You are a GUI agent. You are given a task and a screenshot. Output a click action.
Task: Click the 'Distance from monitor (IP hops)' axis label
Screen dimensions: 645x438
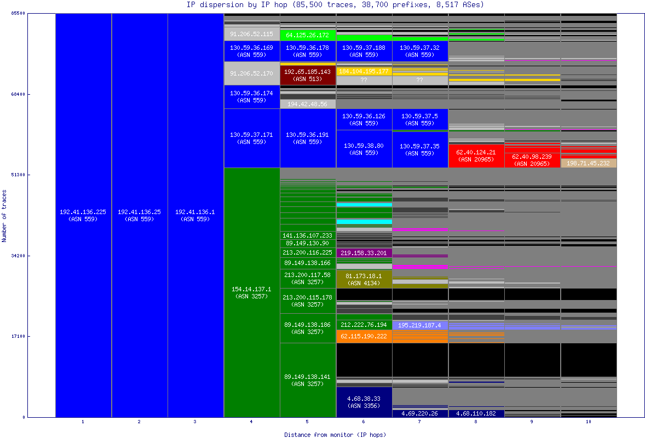pyautogui.click(x=335, y=435)
